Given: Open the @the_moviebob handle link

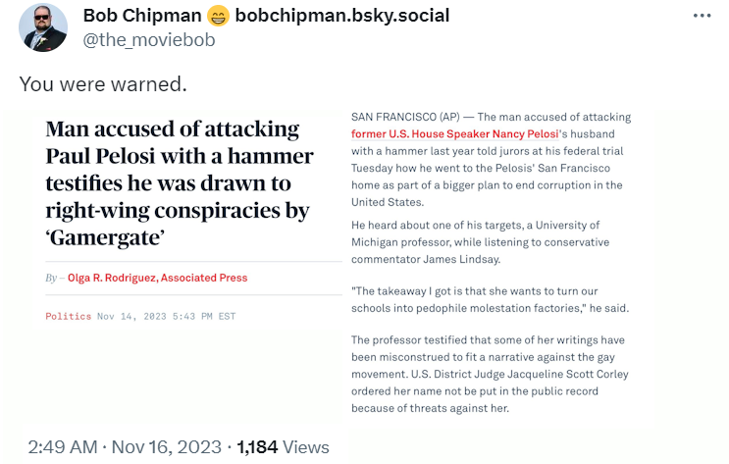Looking at the screenshot, I should 148,39.
